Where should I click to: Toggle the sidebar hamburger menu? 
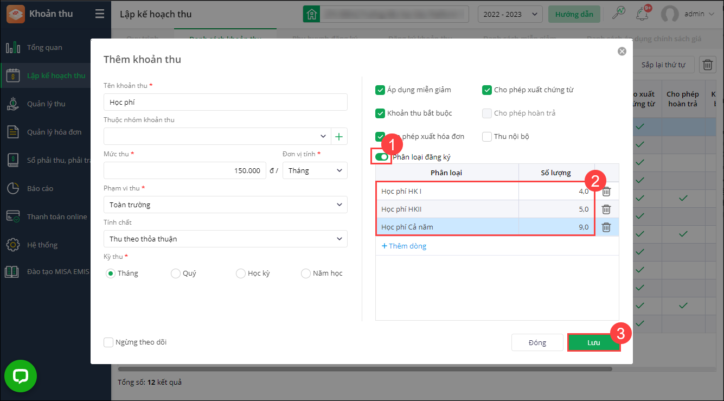99,14
